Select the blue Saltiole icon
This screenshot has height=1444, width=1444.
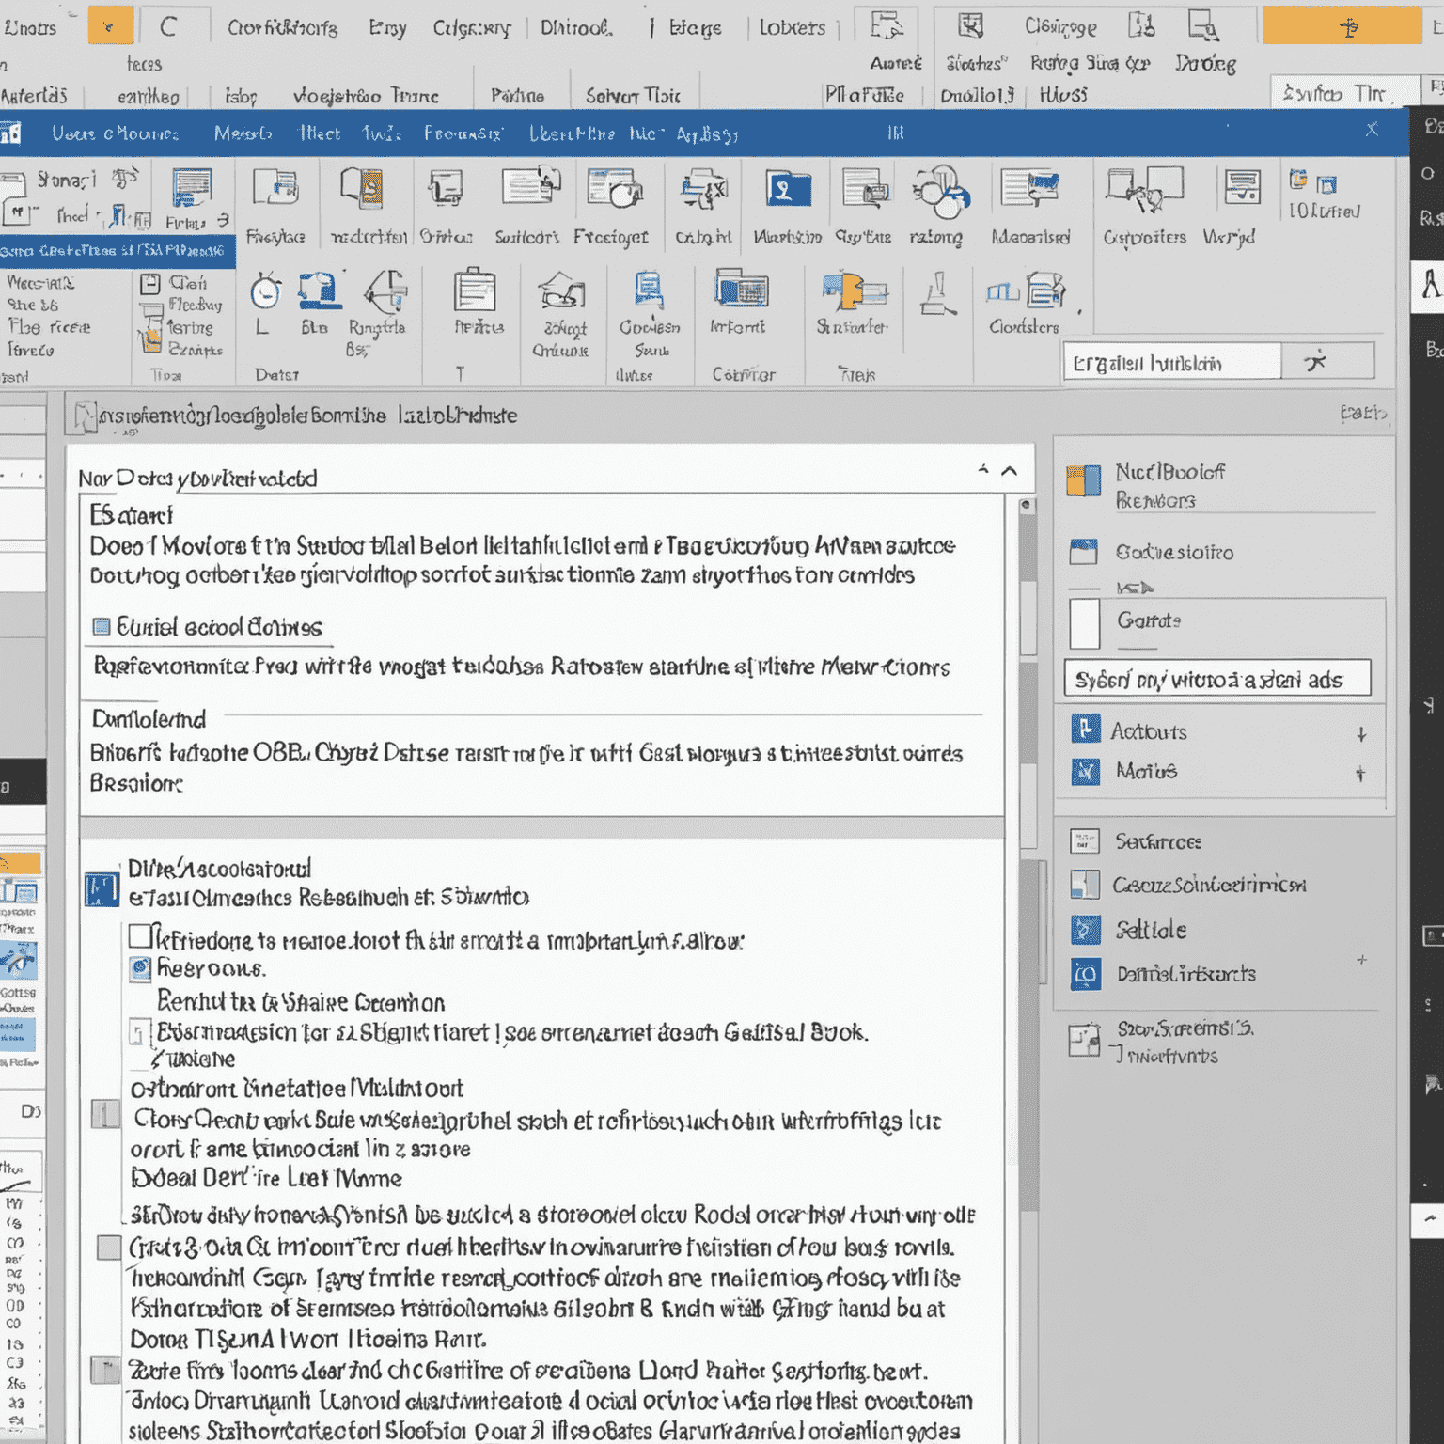click(x=1085, y=930)
